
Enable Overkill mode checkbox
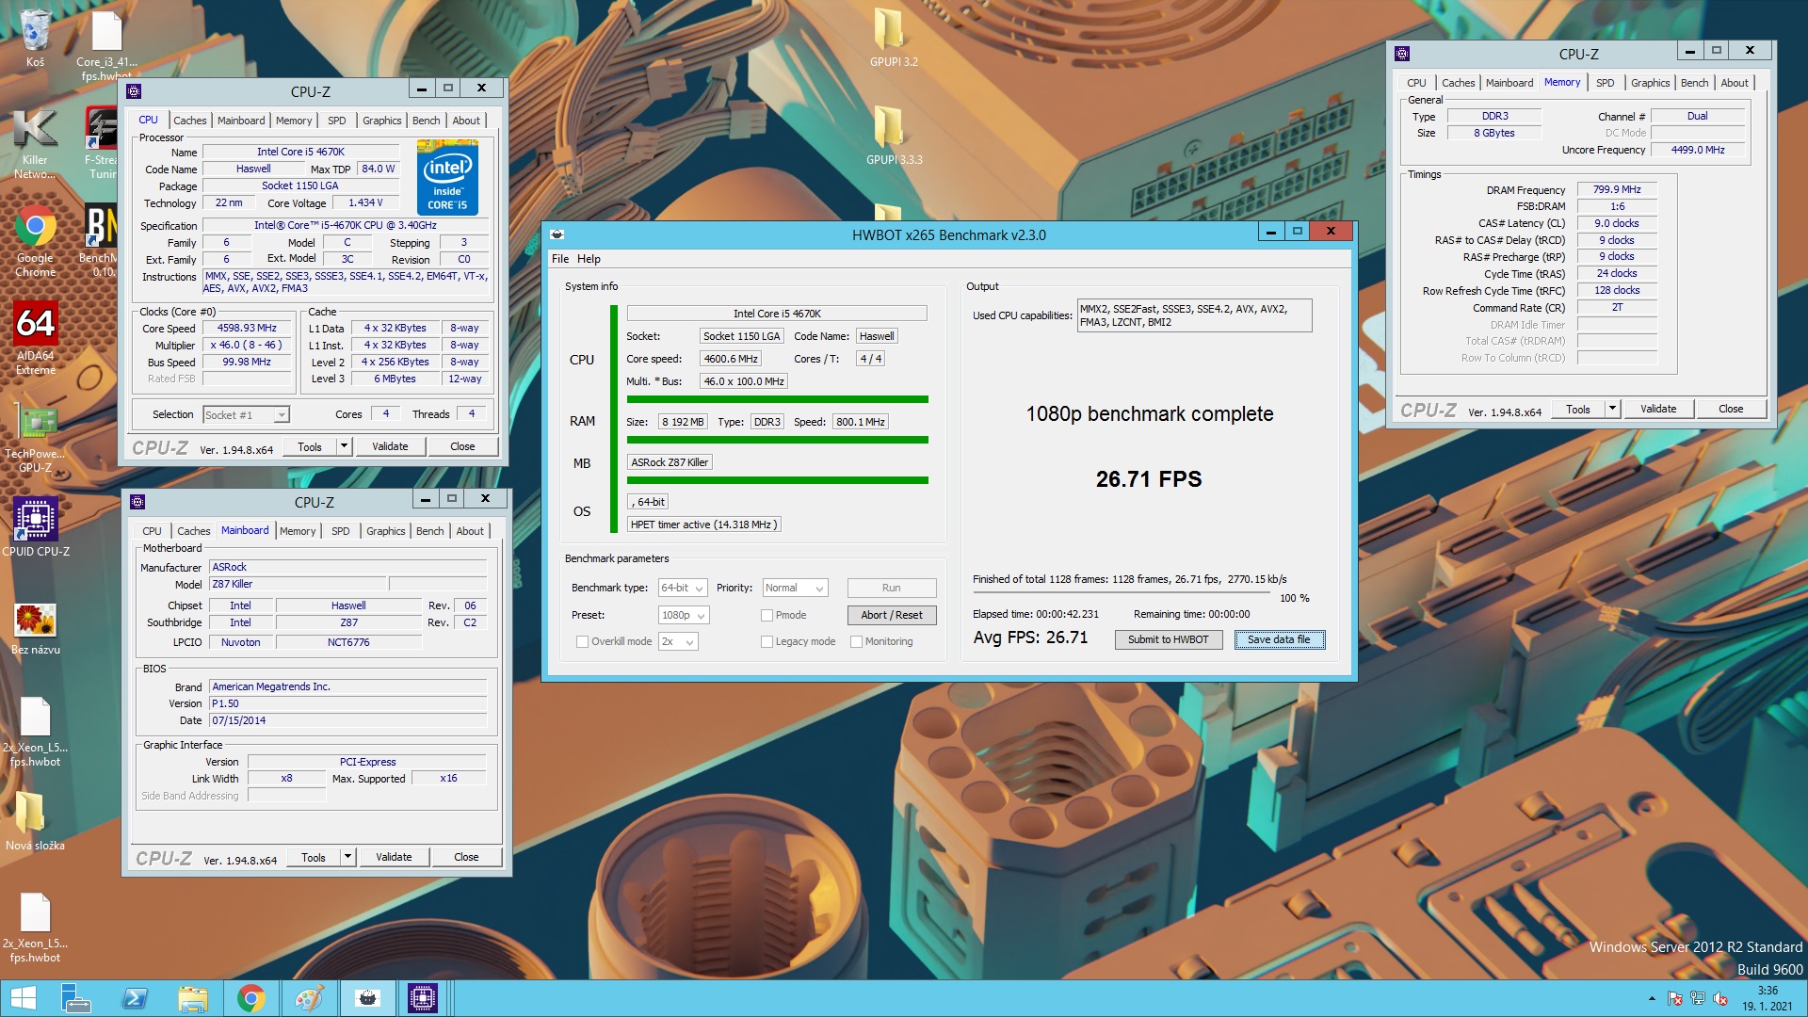(x=582, y=642)
